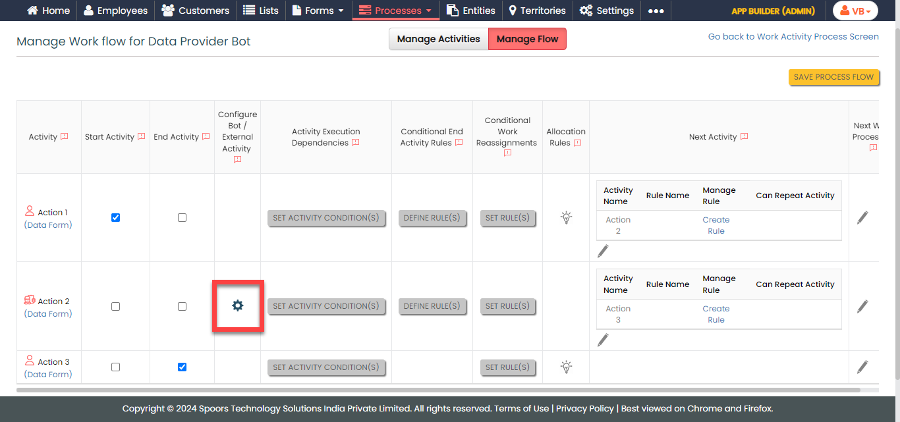Go back to Work Activity Process Screen link

pyautogui.click(x=793, y=37)
